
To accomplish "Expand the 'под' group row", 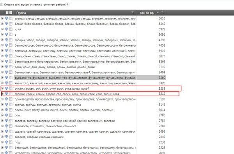I will pos(2,142).
